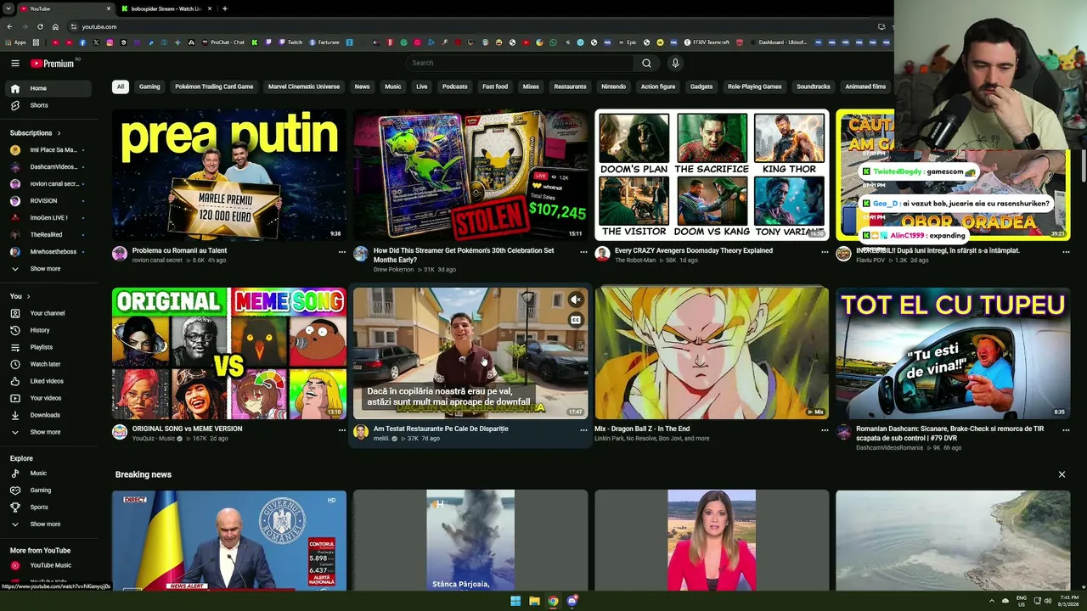
Task: Toggle captions on the restaurant preview
Action: tap(576, 320)
